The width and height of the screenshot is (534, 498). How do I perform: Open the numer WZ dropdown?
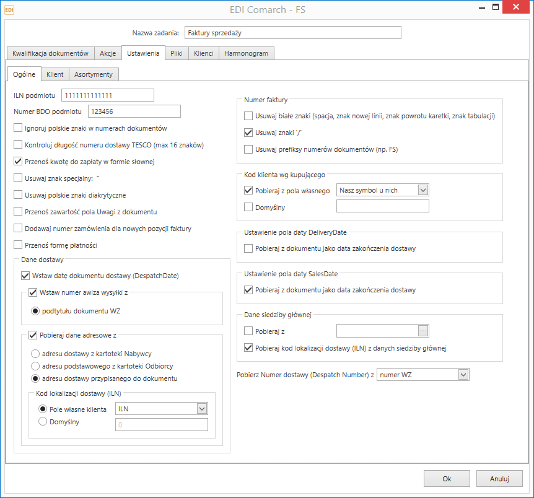click(x=463, y=375)
